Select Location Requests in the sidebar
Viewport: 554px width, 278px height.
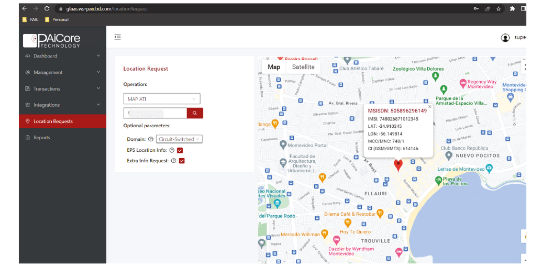click(x=62, y=121)
